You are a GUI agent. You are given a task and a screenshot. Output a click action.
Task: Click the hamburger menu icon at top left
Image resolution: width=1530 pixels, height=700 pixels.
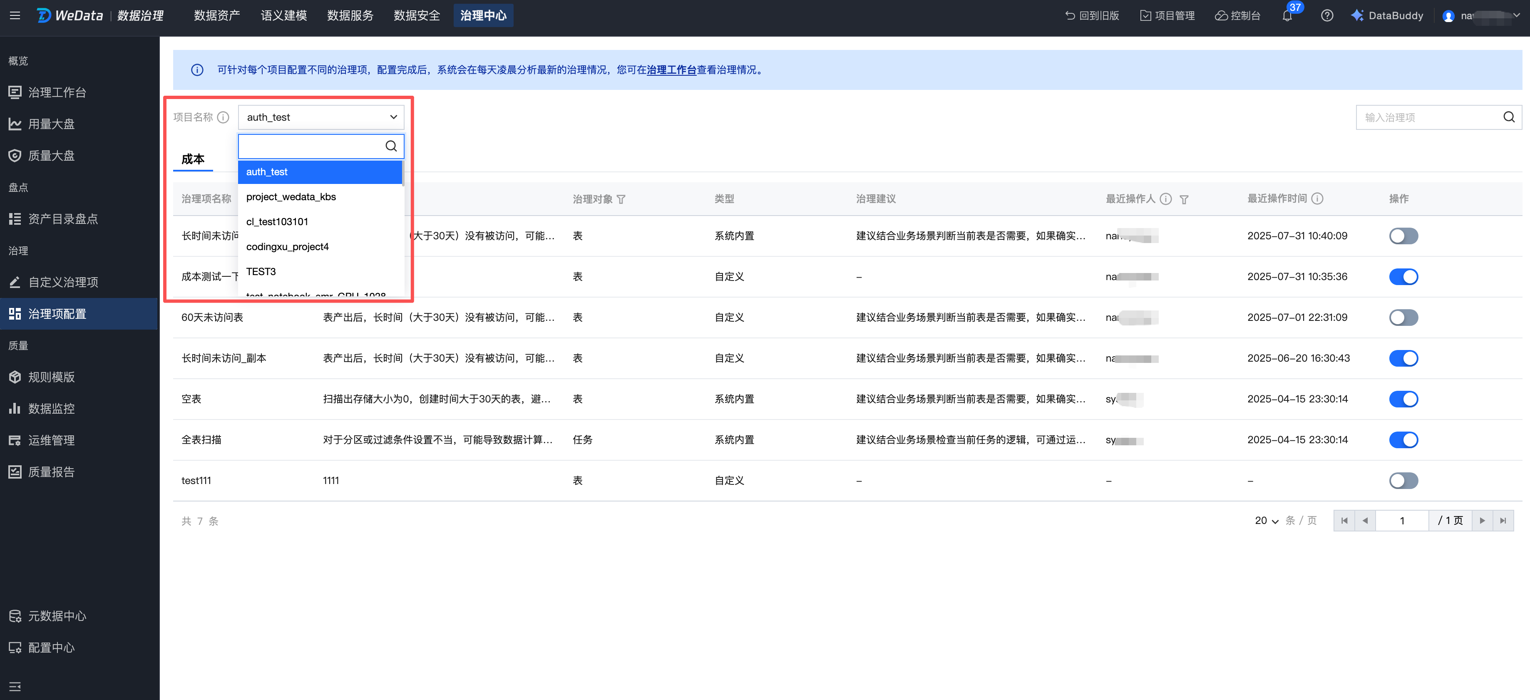(x=15, y=16)
